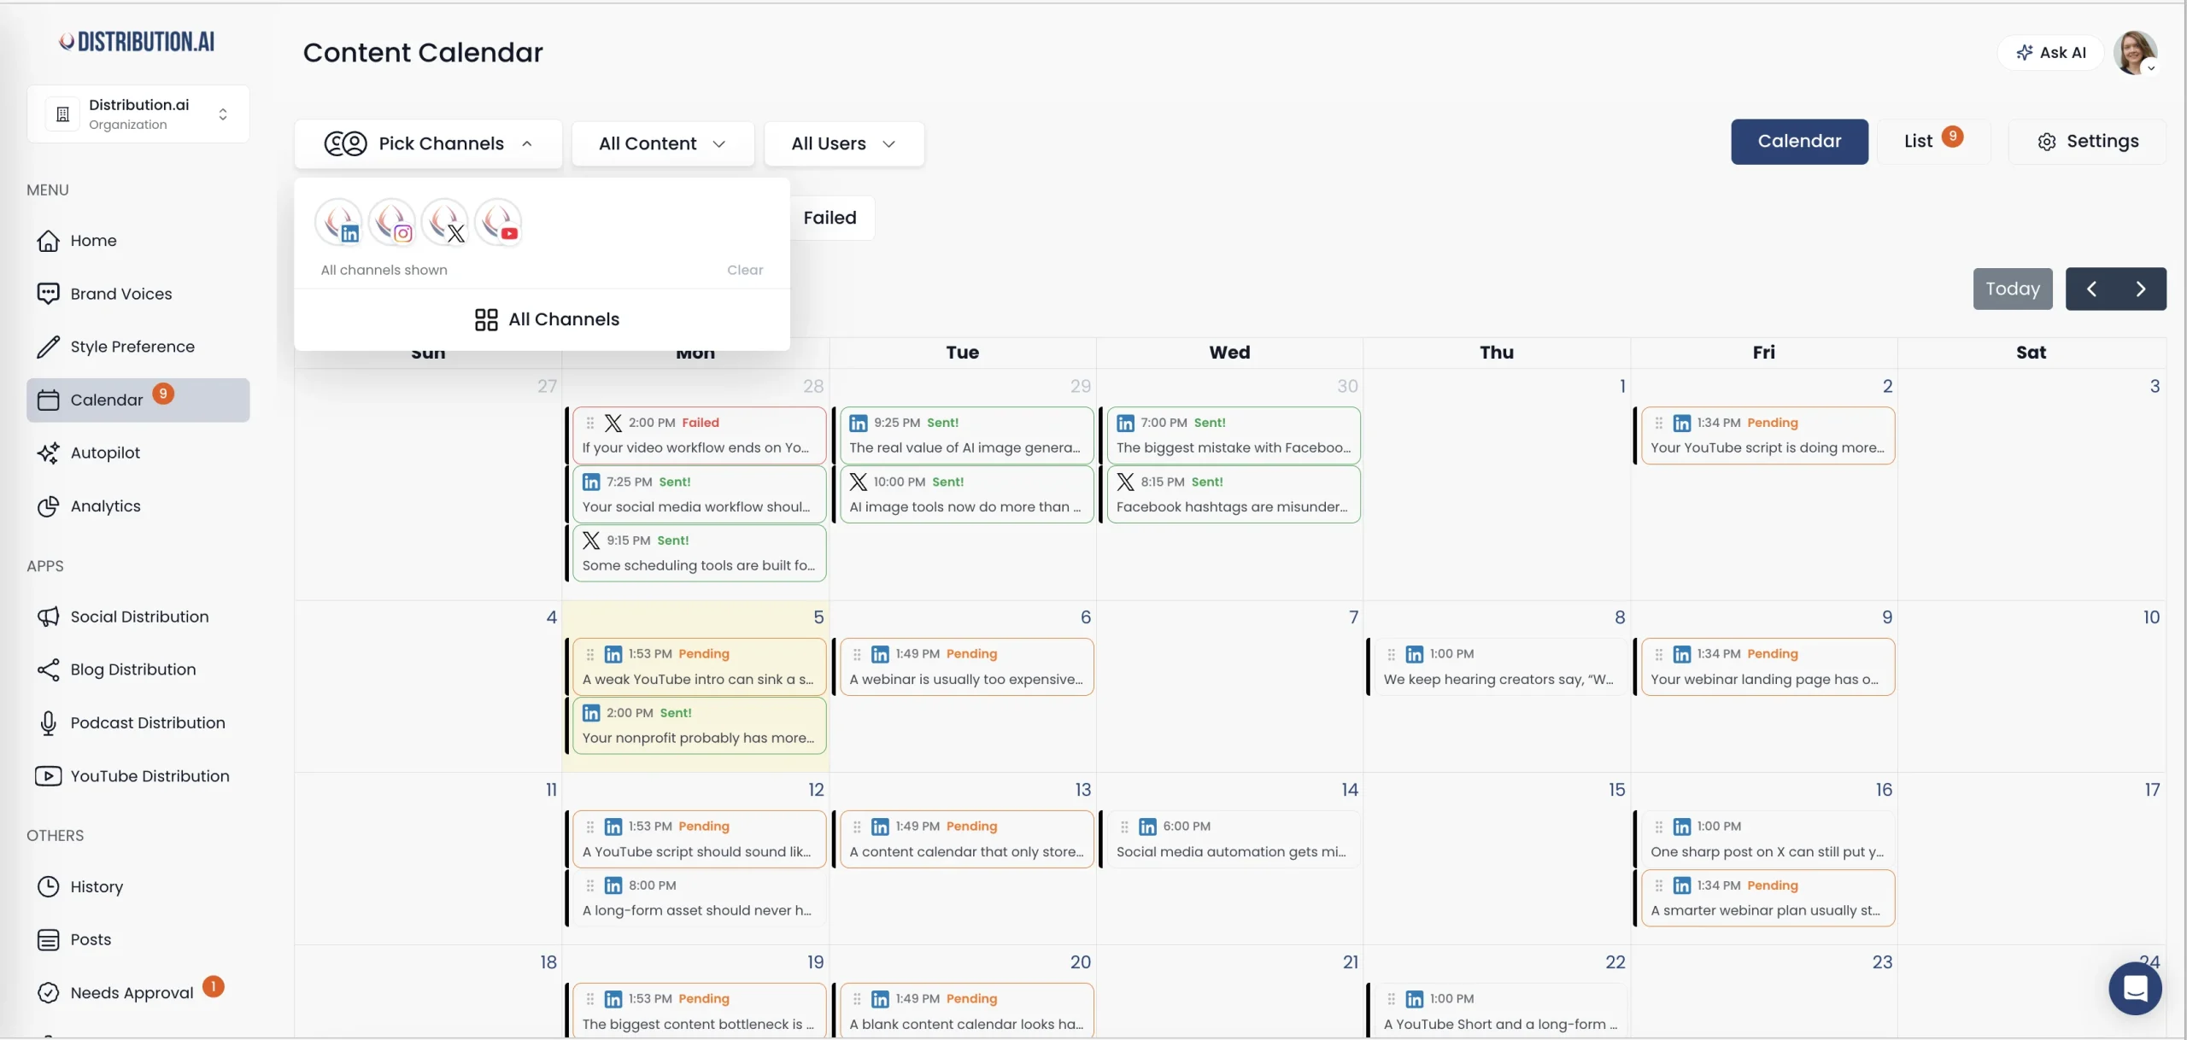
Task: Open post 'Facebook hashtags are misunder...'
Action: coord(1234,494)
